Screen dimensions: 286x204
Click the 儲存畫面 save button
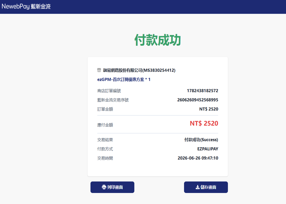tap(206, 187)
